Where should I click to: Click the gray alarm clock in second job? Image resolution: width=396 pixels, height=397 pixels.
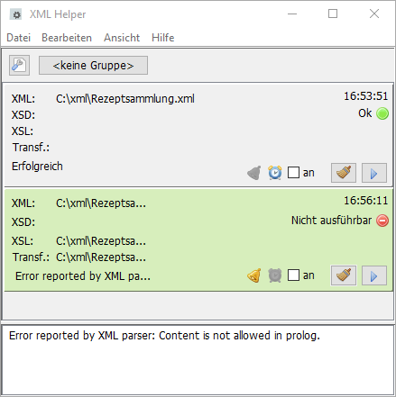(x=275, y=275)
